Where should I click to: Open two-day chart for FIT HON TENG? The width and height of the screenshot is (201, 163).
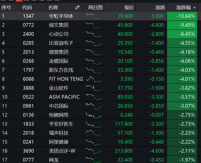94,79
